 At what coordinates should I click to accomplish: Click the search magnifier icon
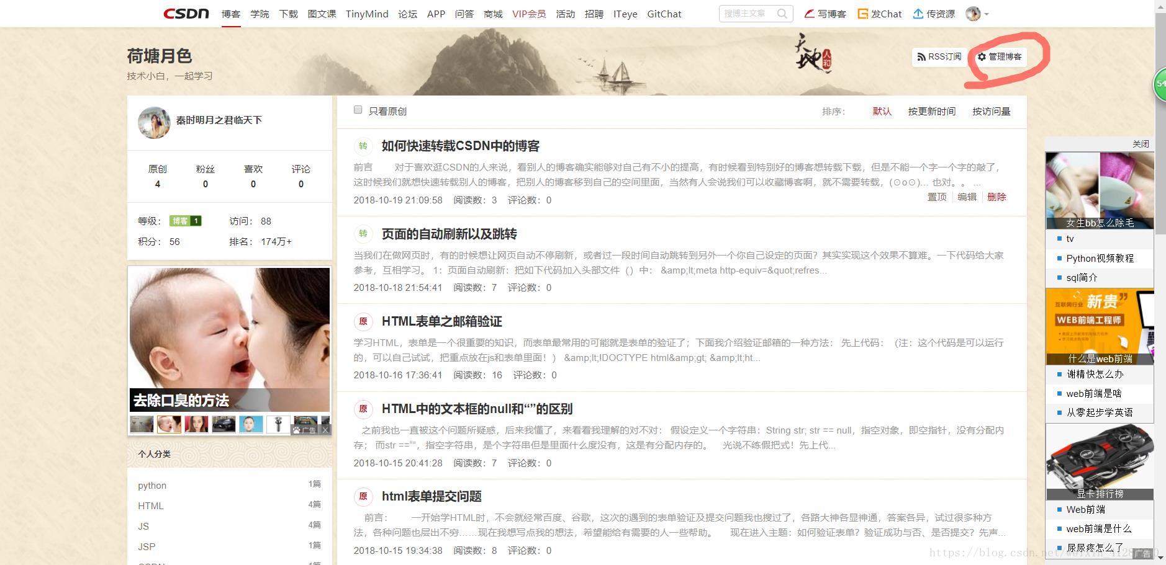tap(782, 14)
